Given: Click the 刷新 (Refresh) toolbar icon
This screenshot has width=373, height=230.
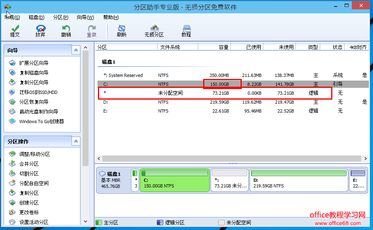Looking at the screenshot, I should pos(121,31).
